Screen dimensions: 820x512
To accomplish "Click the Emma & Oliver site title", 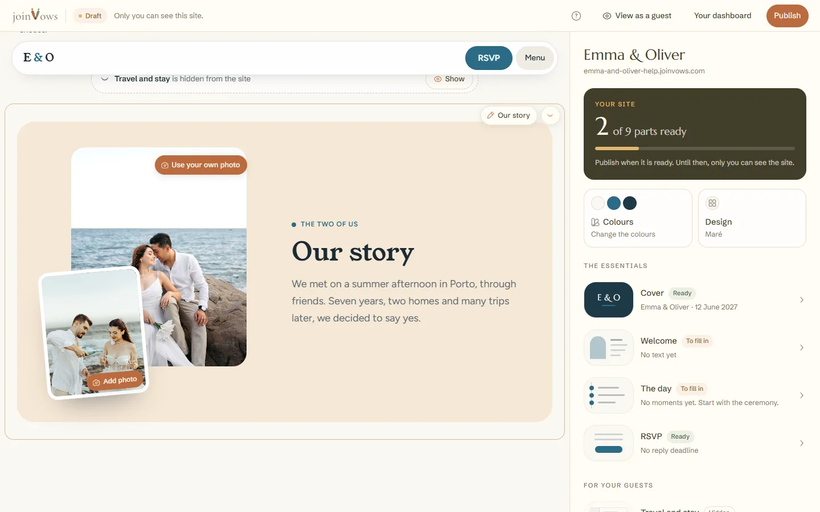I will (x=634, y=55).
